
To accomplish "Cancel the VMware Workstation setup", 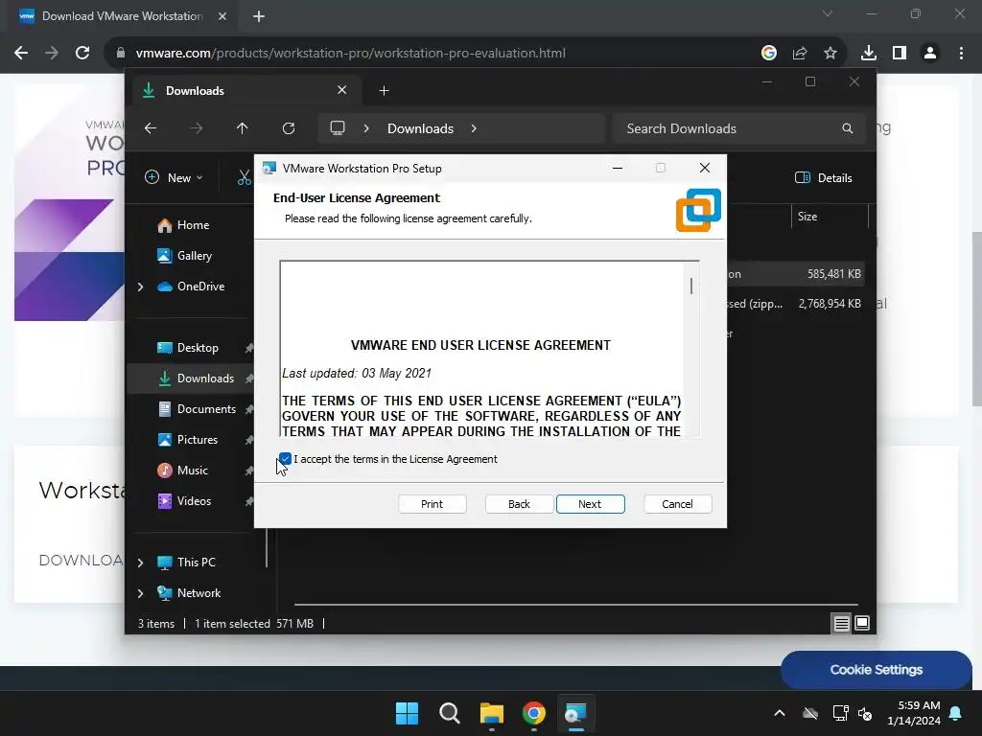I will (x=678, y=504).
